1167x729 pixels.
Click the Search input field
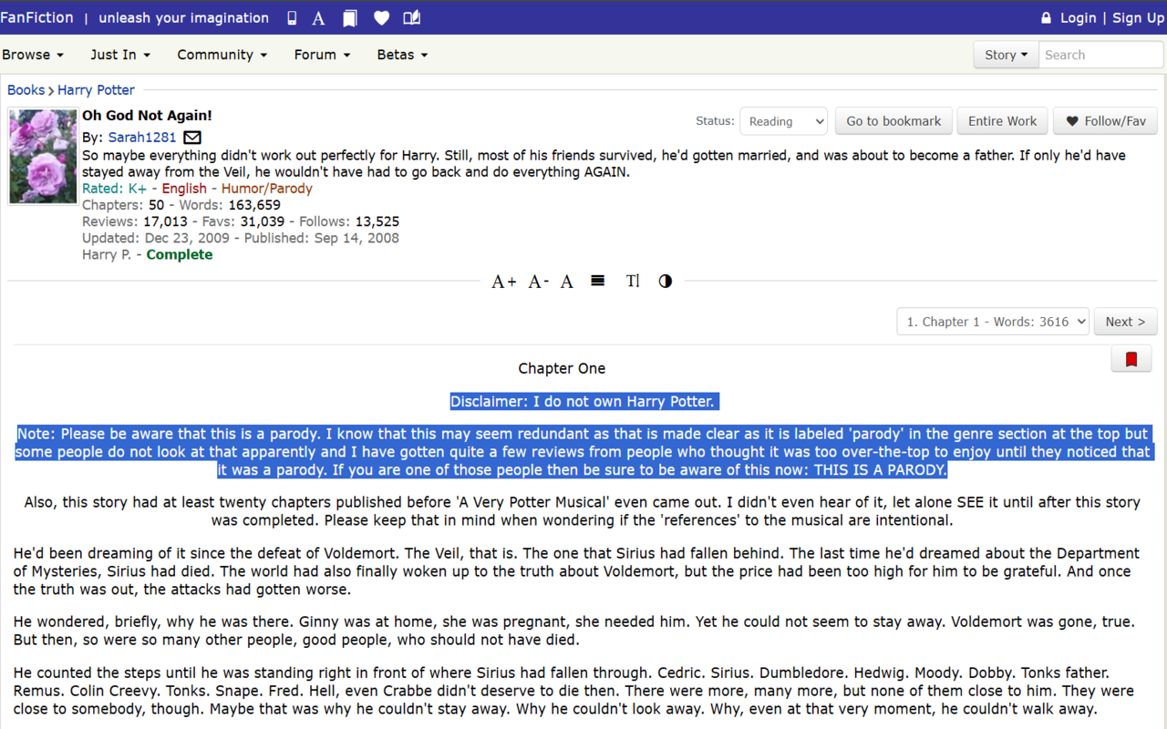coord(1100,55)
